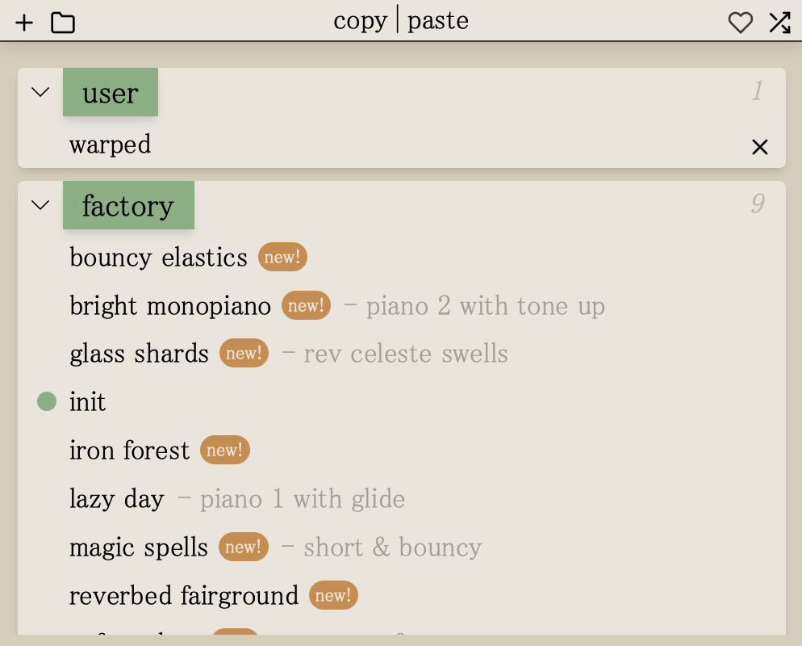The width and height of the screenshot is (802, 646).
Task: Delete the warped preset with X
Action: [x=759, y=147]
